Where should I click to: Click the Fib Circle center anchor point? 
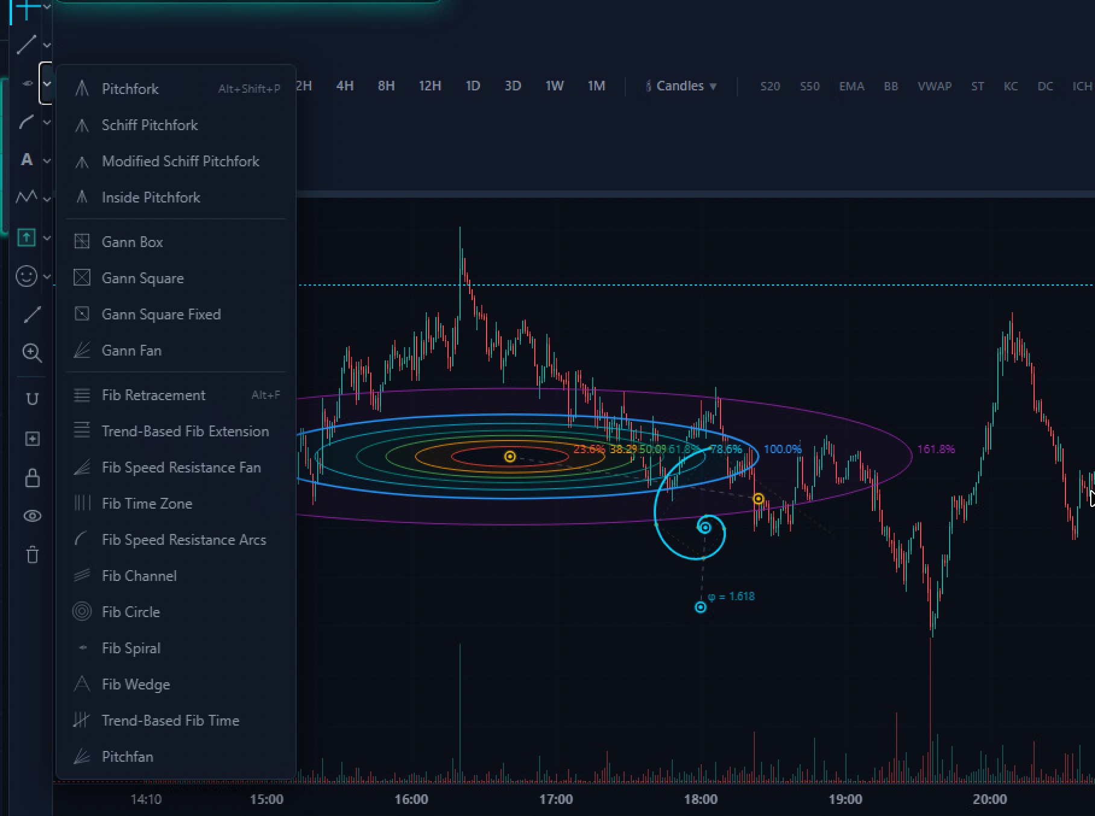510,457
